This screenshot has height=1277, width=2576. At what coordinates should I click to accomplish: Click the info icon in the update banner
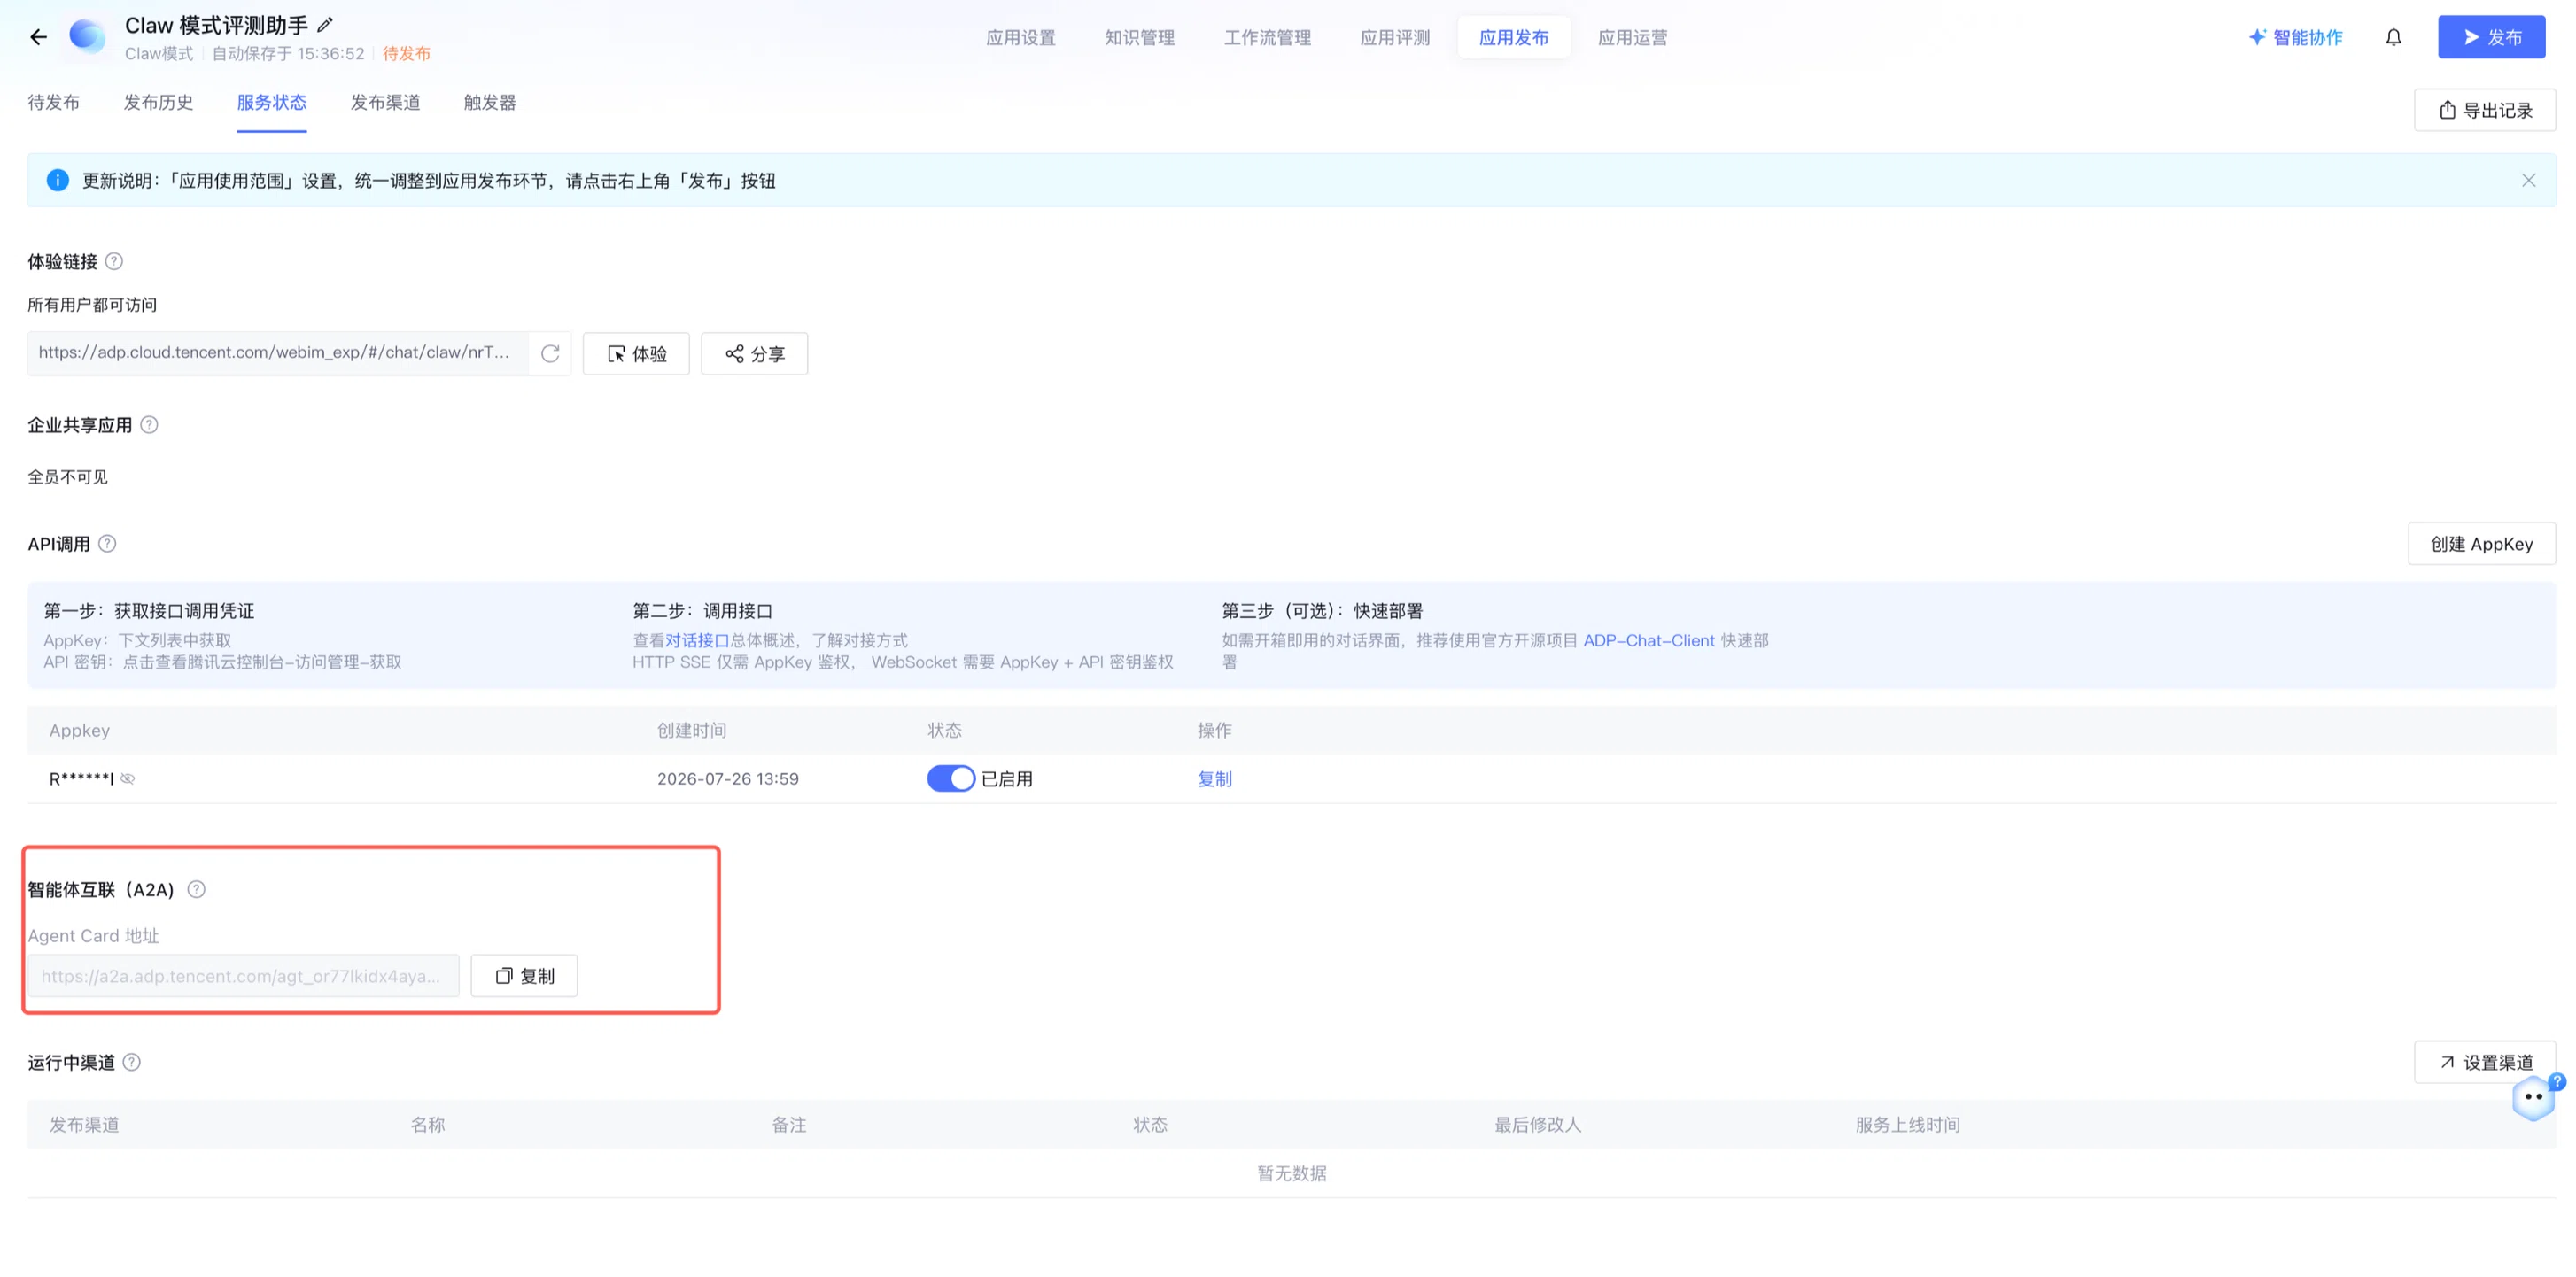(x=58, y=181)
